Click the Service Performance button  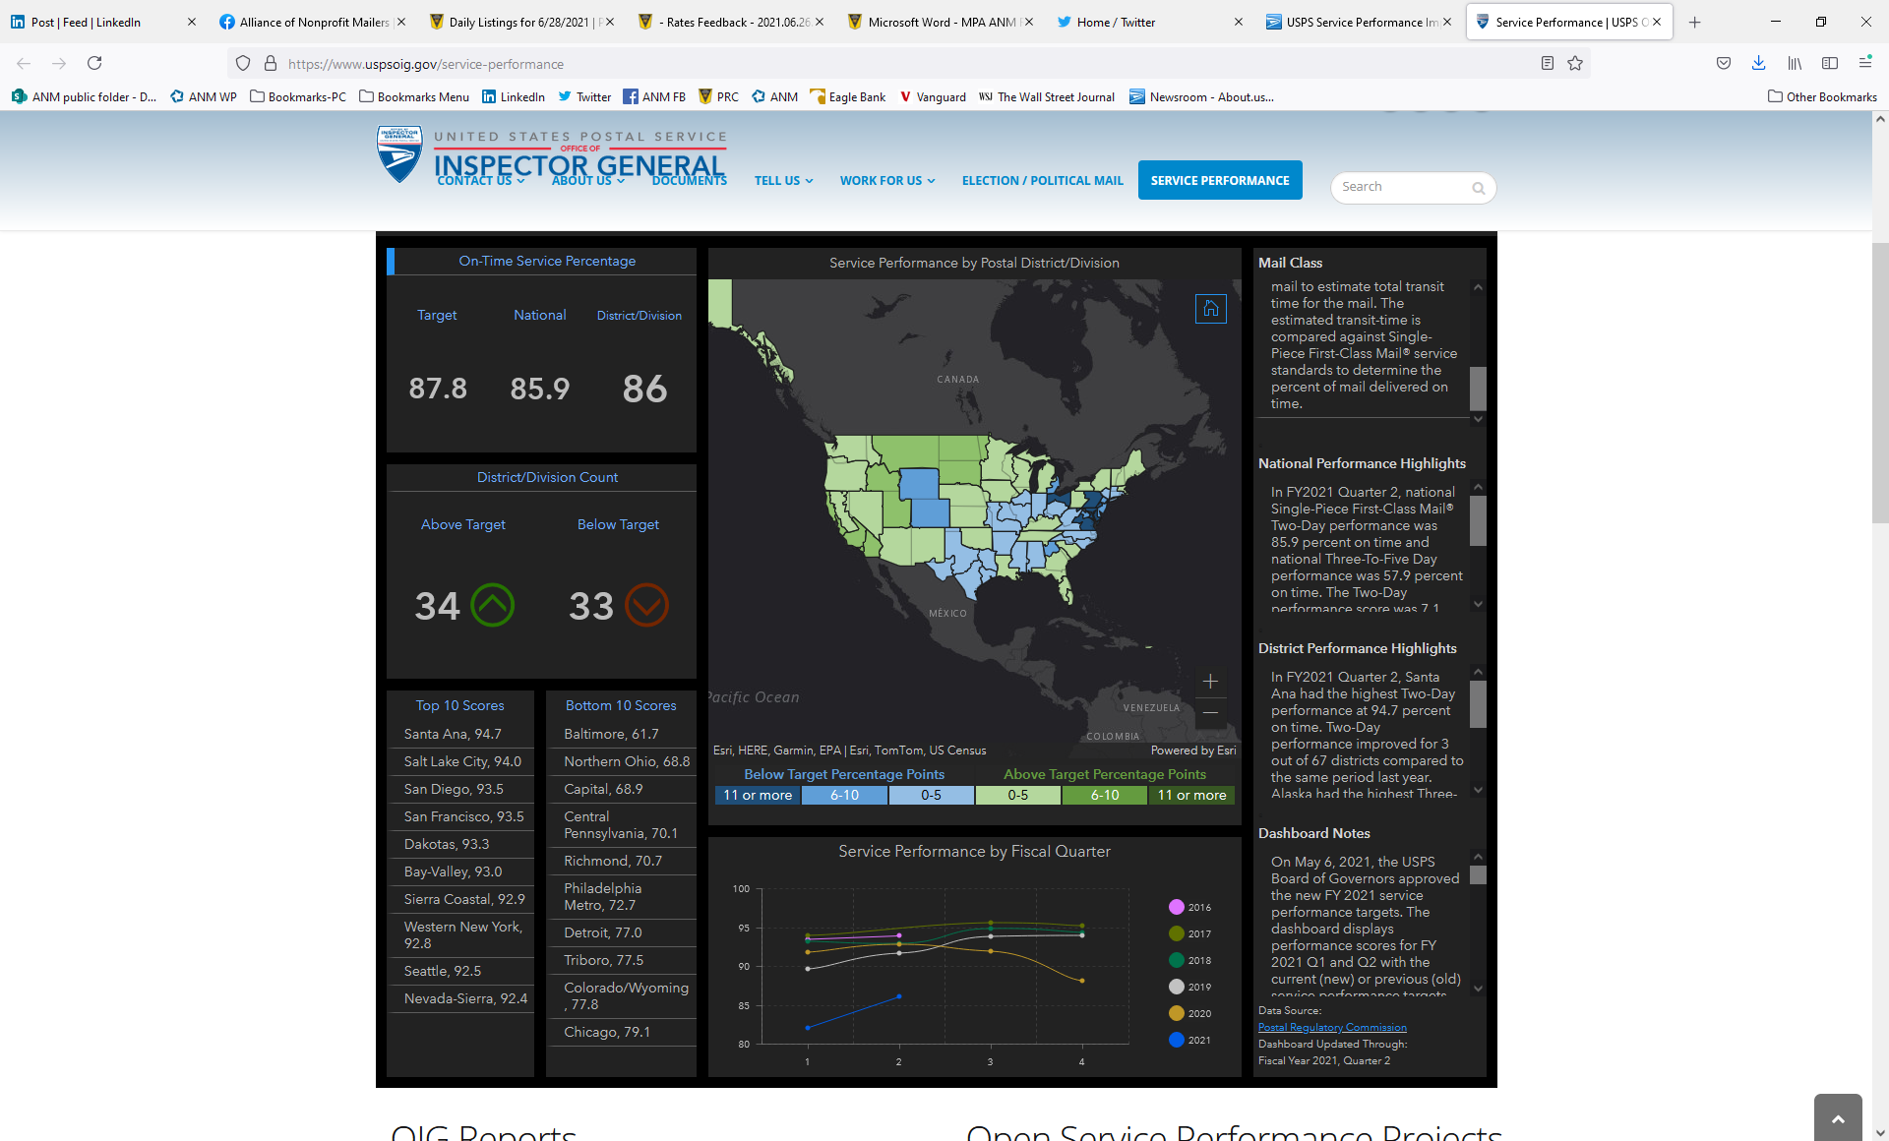(1219, 181)
